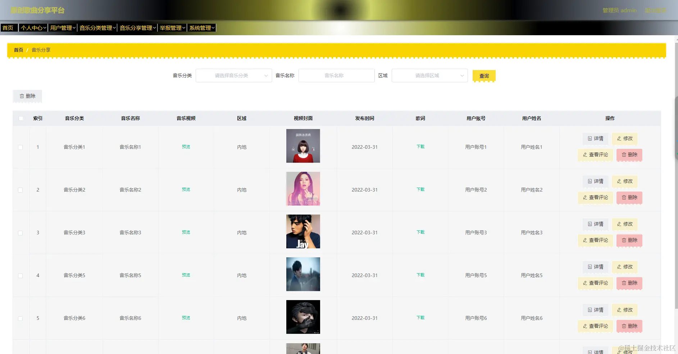
Task: Click 原创歌曲分享平台 site title
Action: [37, 10]
